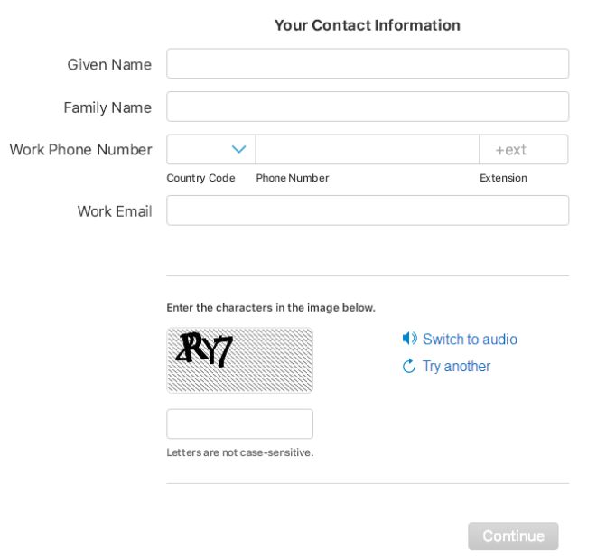This screenshot has width=606, height=559.
Task: Click the Work Email label
Action: [115, 211]
